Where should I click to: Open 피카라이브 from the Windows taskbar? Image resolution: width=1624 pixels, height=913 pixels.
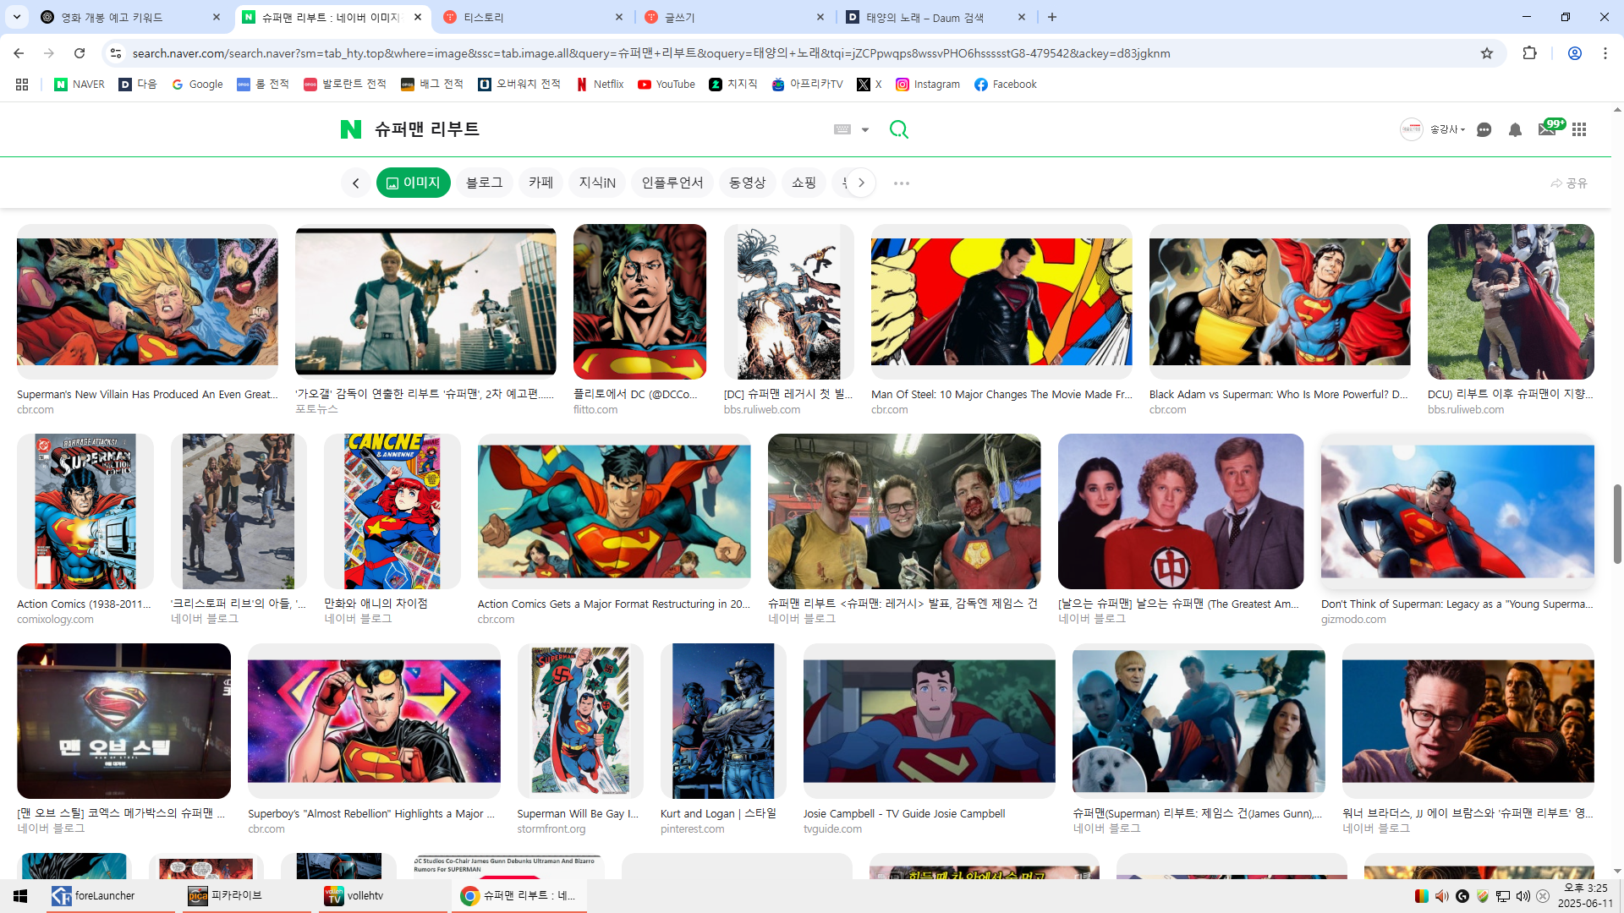coord(236,895)
